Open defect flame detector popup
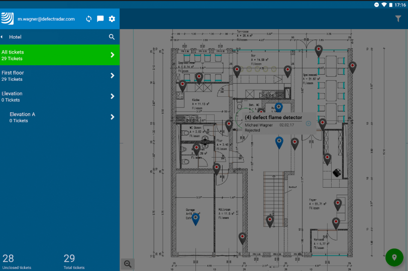Image resolution: width=408 pixels, height=271 pixels. tap(279, 123)
